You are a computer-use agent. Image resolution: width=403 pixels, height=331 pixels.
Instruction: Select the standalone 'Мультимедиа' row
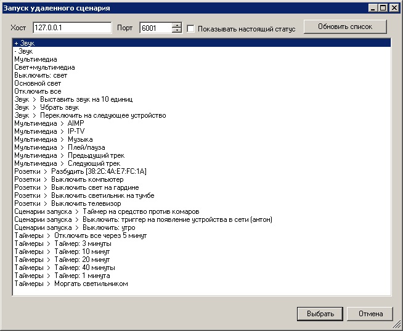click(x=201, y=59)
